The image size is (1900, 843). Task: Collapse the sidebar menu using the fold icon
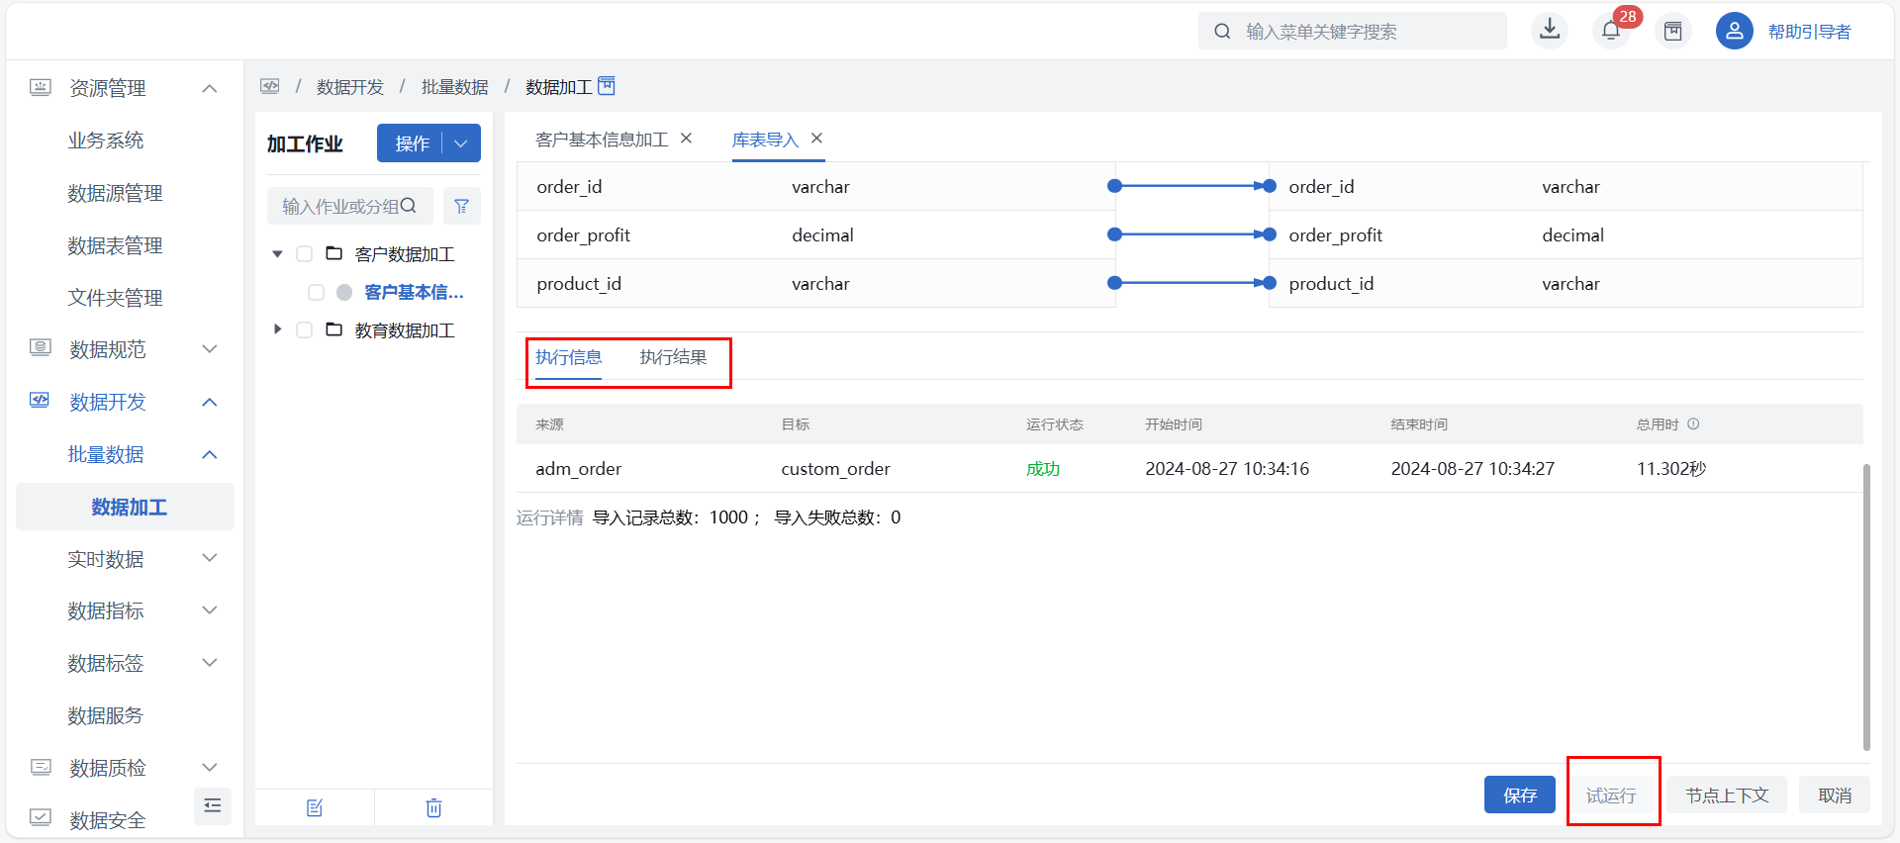(x=212, y=805)
